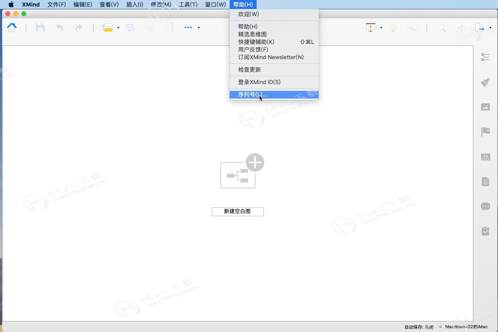The height and width of the screenshot is (332, 498).
Task: Close the 帮助(H) menu bar item
Action: coord(243,4)
